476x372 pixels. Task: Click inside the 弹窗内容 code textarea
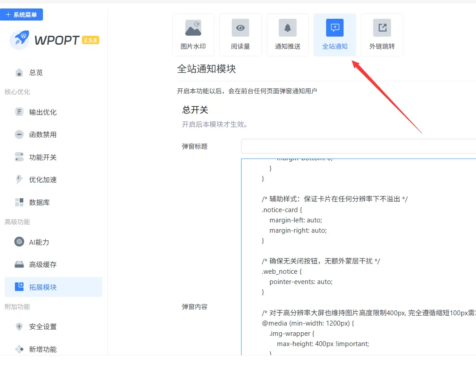point(358,255)
